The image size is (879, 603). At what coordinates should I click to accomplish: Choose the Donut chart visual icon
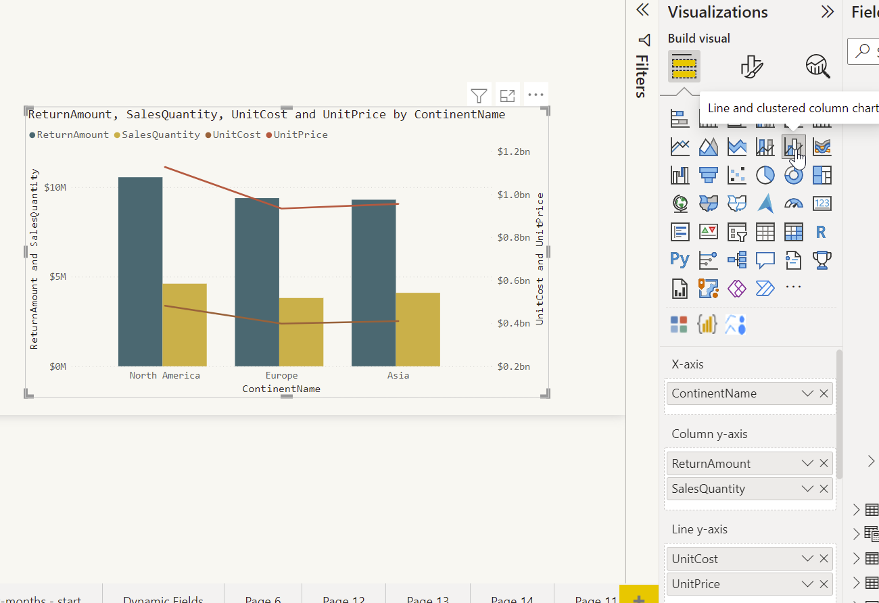(x=793, y=175)
